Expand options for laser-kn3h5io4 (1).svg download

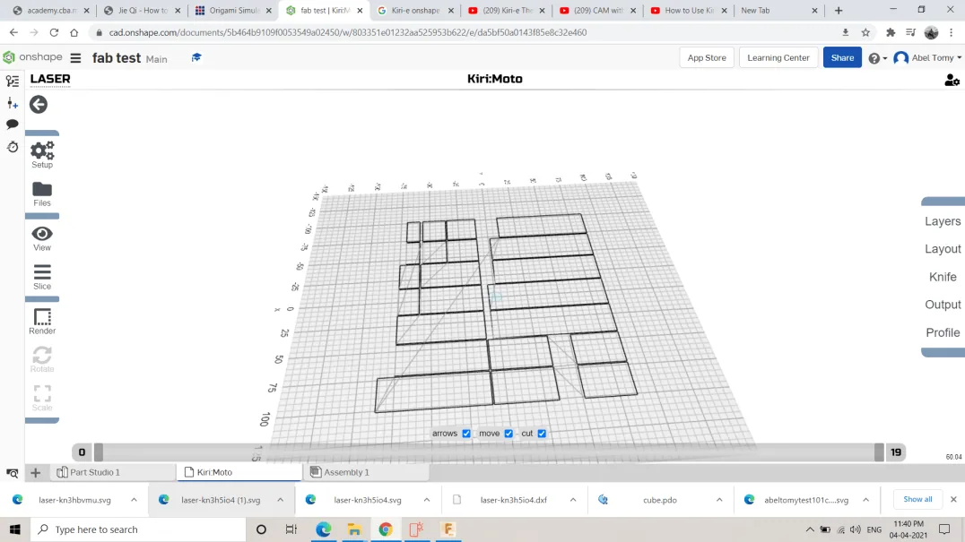pos(280,500)
